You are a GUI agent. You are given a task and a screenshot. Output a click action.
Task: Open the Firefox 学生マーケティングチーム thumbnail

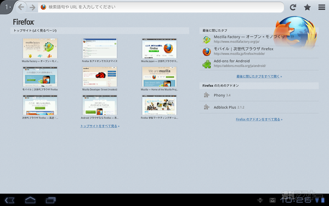click(x=159, y=105)
